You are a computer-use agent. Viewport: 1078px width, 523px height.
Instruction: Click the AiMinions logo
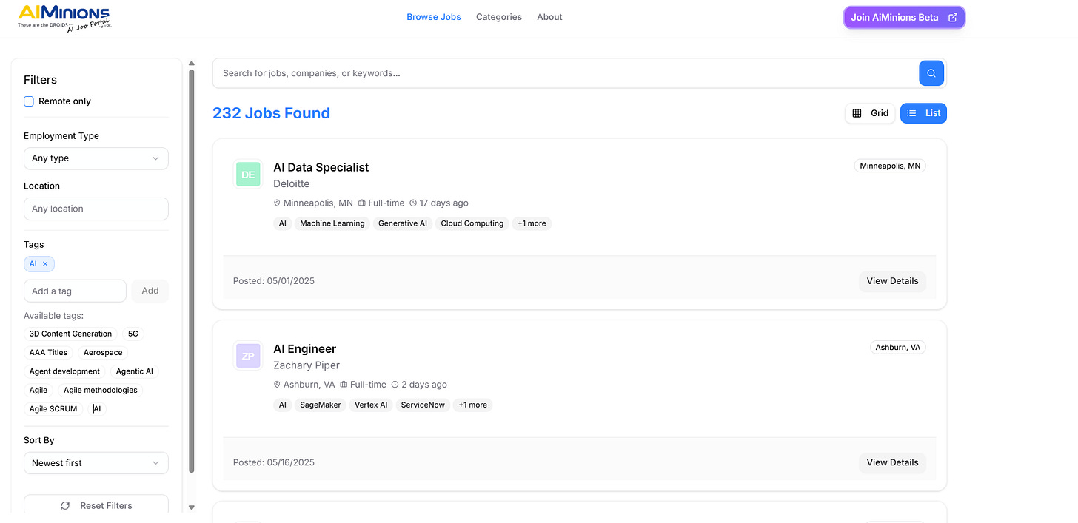coord(64,17)
